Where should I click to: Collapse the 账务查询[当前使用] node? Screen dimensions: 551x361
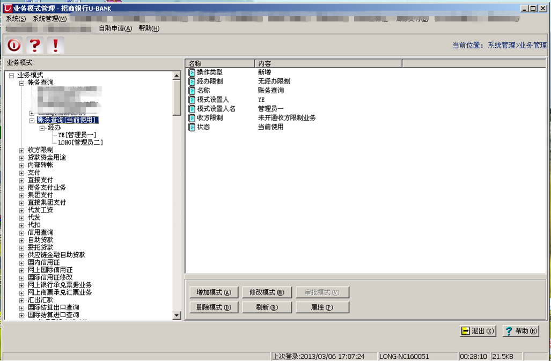32,121
